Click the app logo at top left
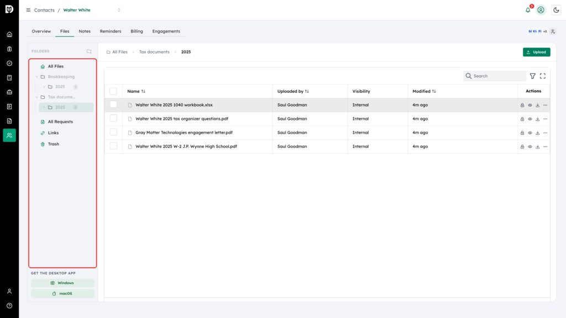This screenshot has width=566, height=318. click(9, 9)
